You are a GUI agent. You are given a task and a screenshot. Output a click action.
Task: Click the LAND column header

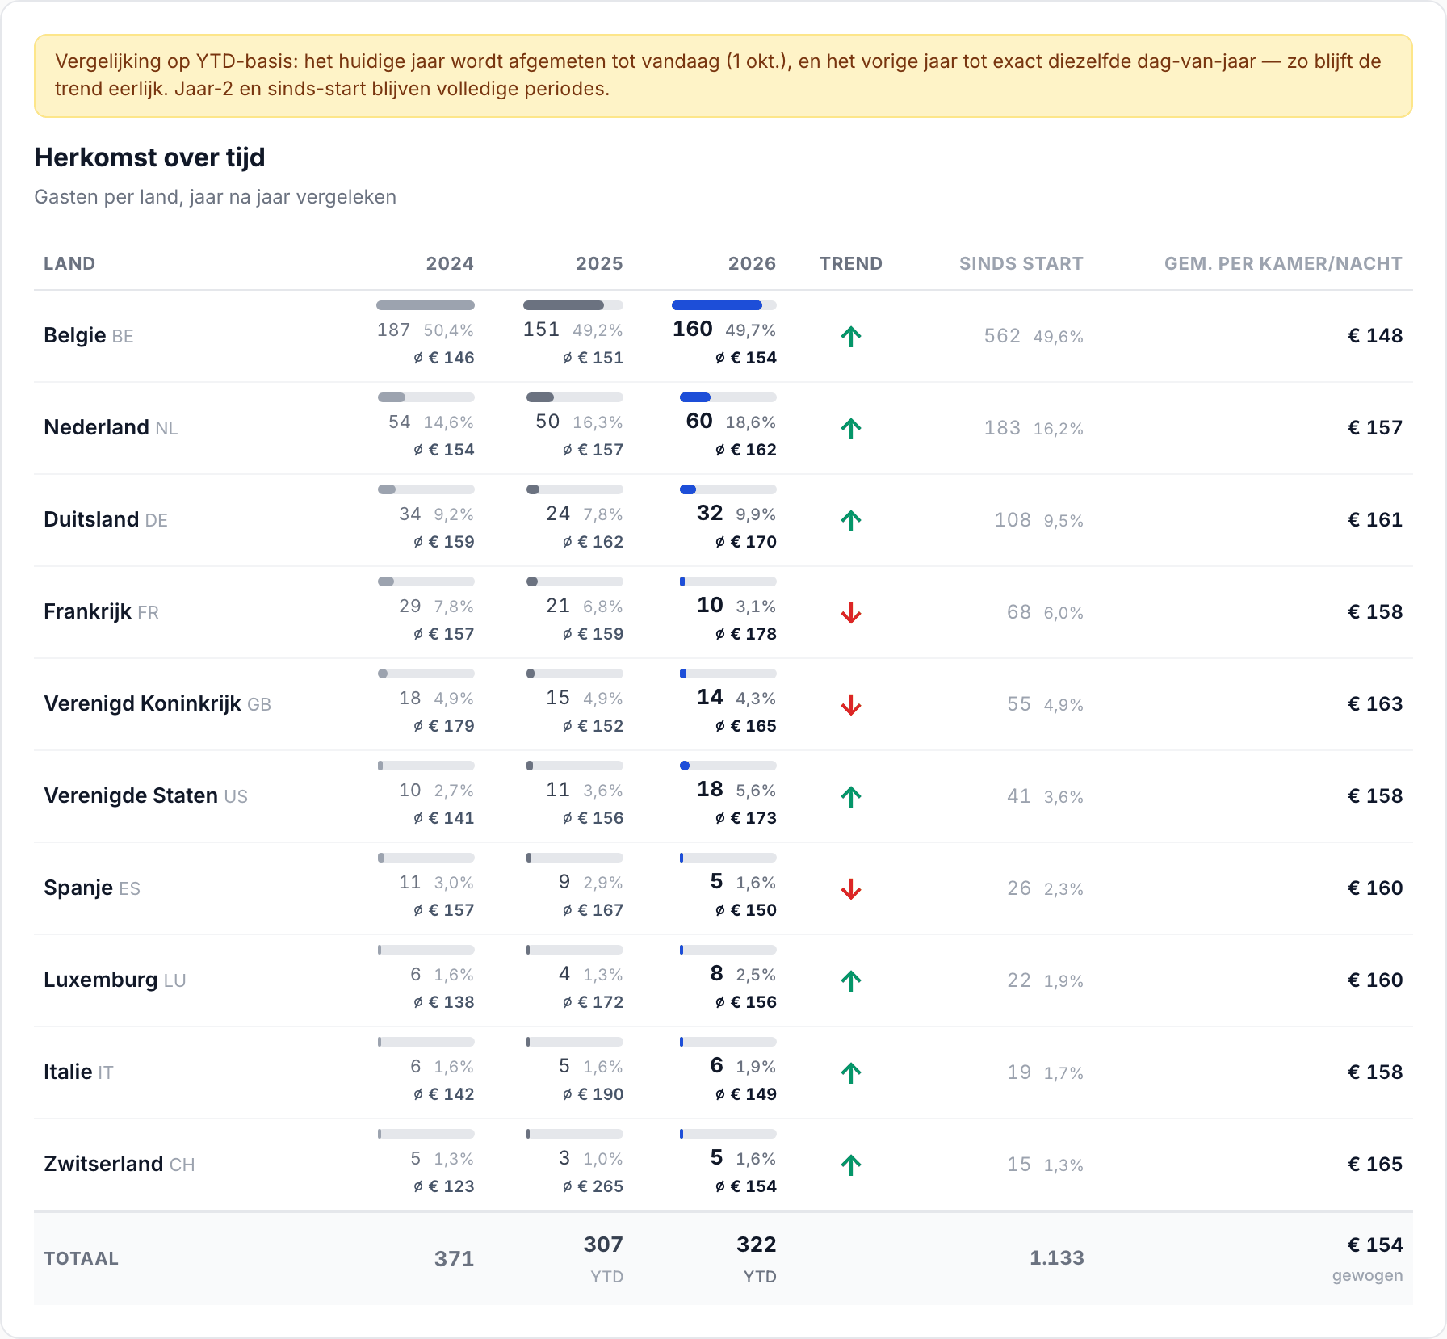click(x=69, y=263)
